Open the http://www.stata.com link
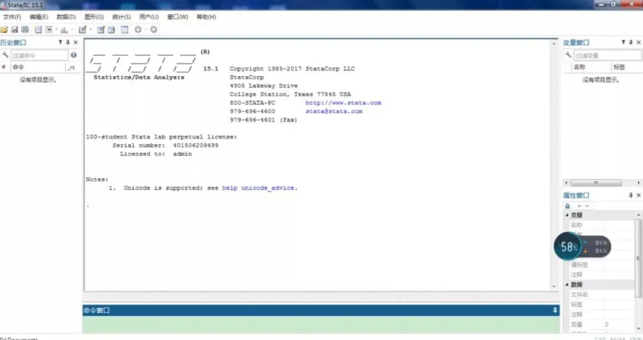This screenshot has width=643, height=340. pos(344,102)
